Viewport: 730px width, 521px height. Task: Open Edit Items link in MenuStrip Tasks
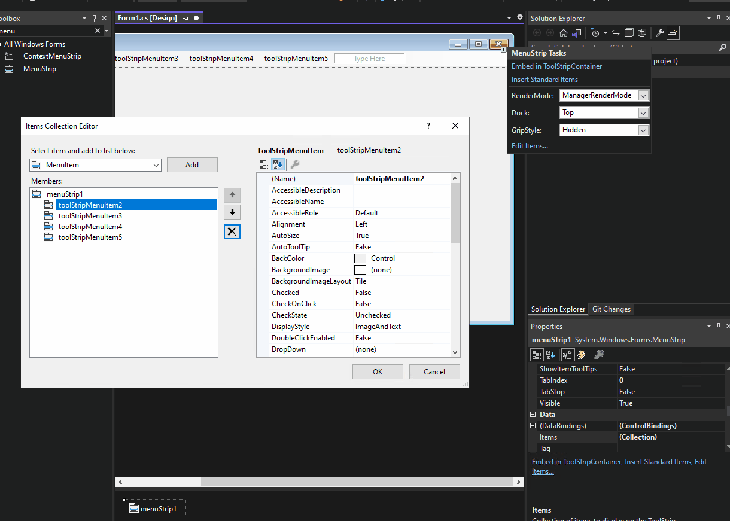(x=529, y=145)
